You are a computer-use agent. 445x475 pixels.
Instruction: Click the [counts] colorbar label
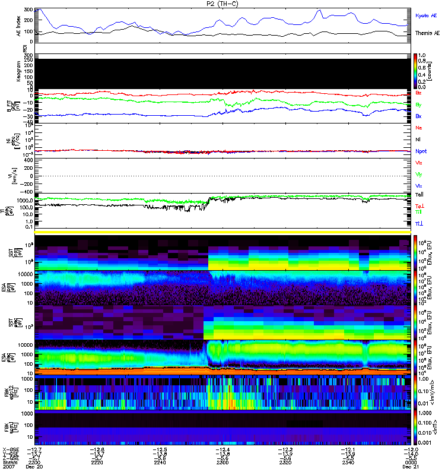[x=430, y=71]
